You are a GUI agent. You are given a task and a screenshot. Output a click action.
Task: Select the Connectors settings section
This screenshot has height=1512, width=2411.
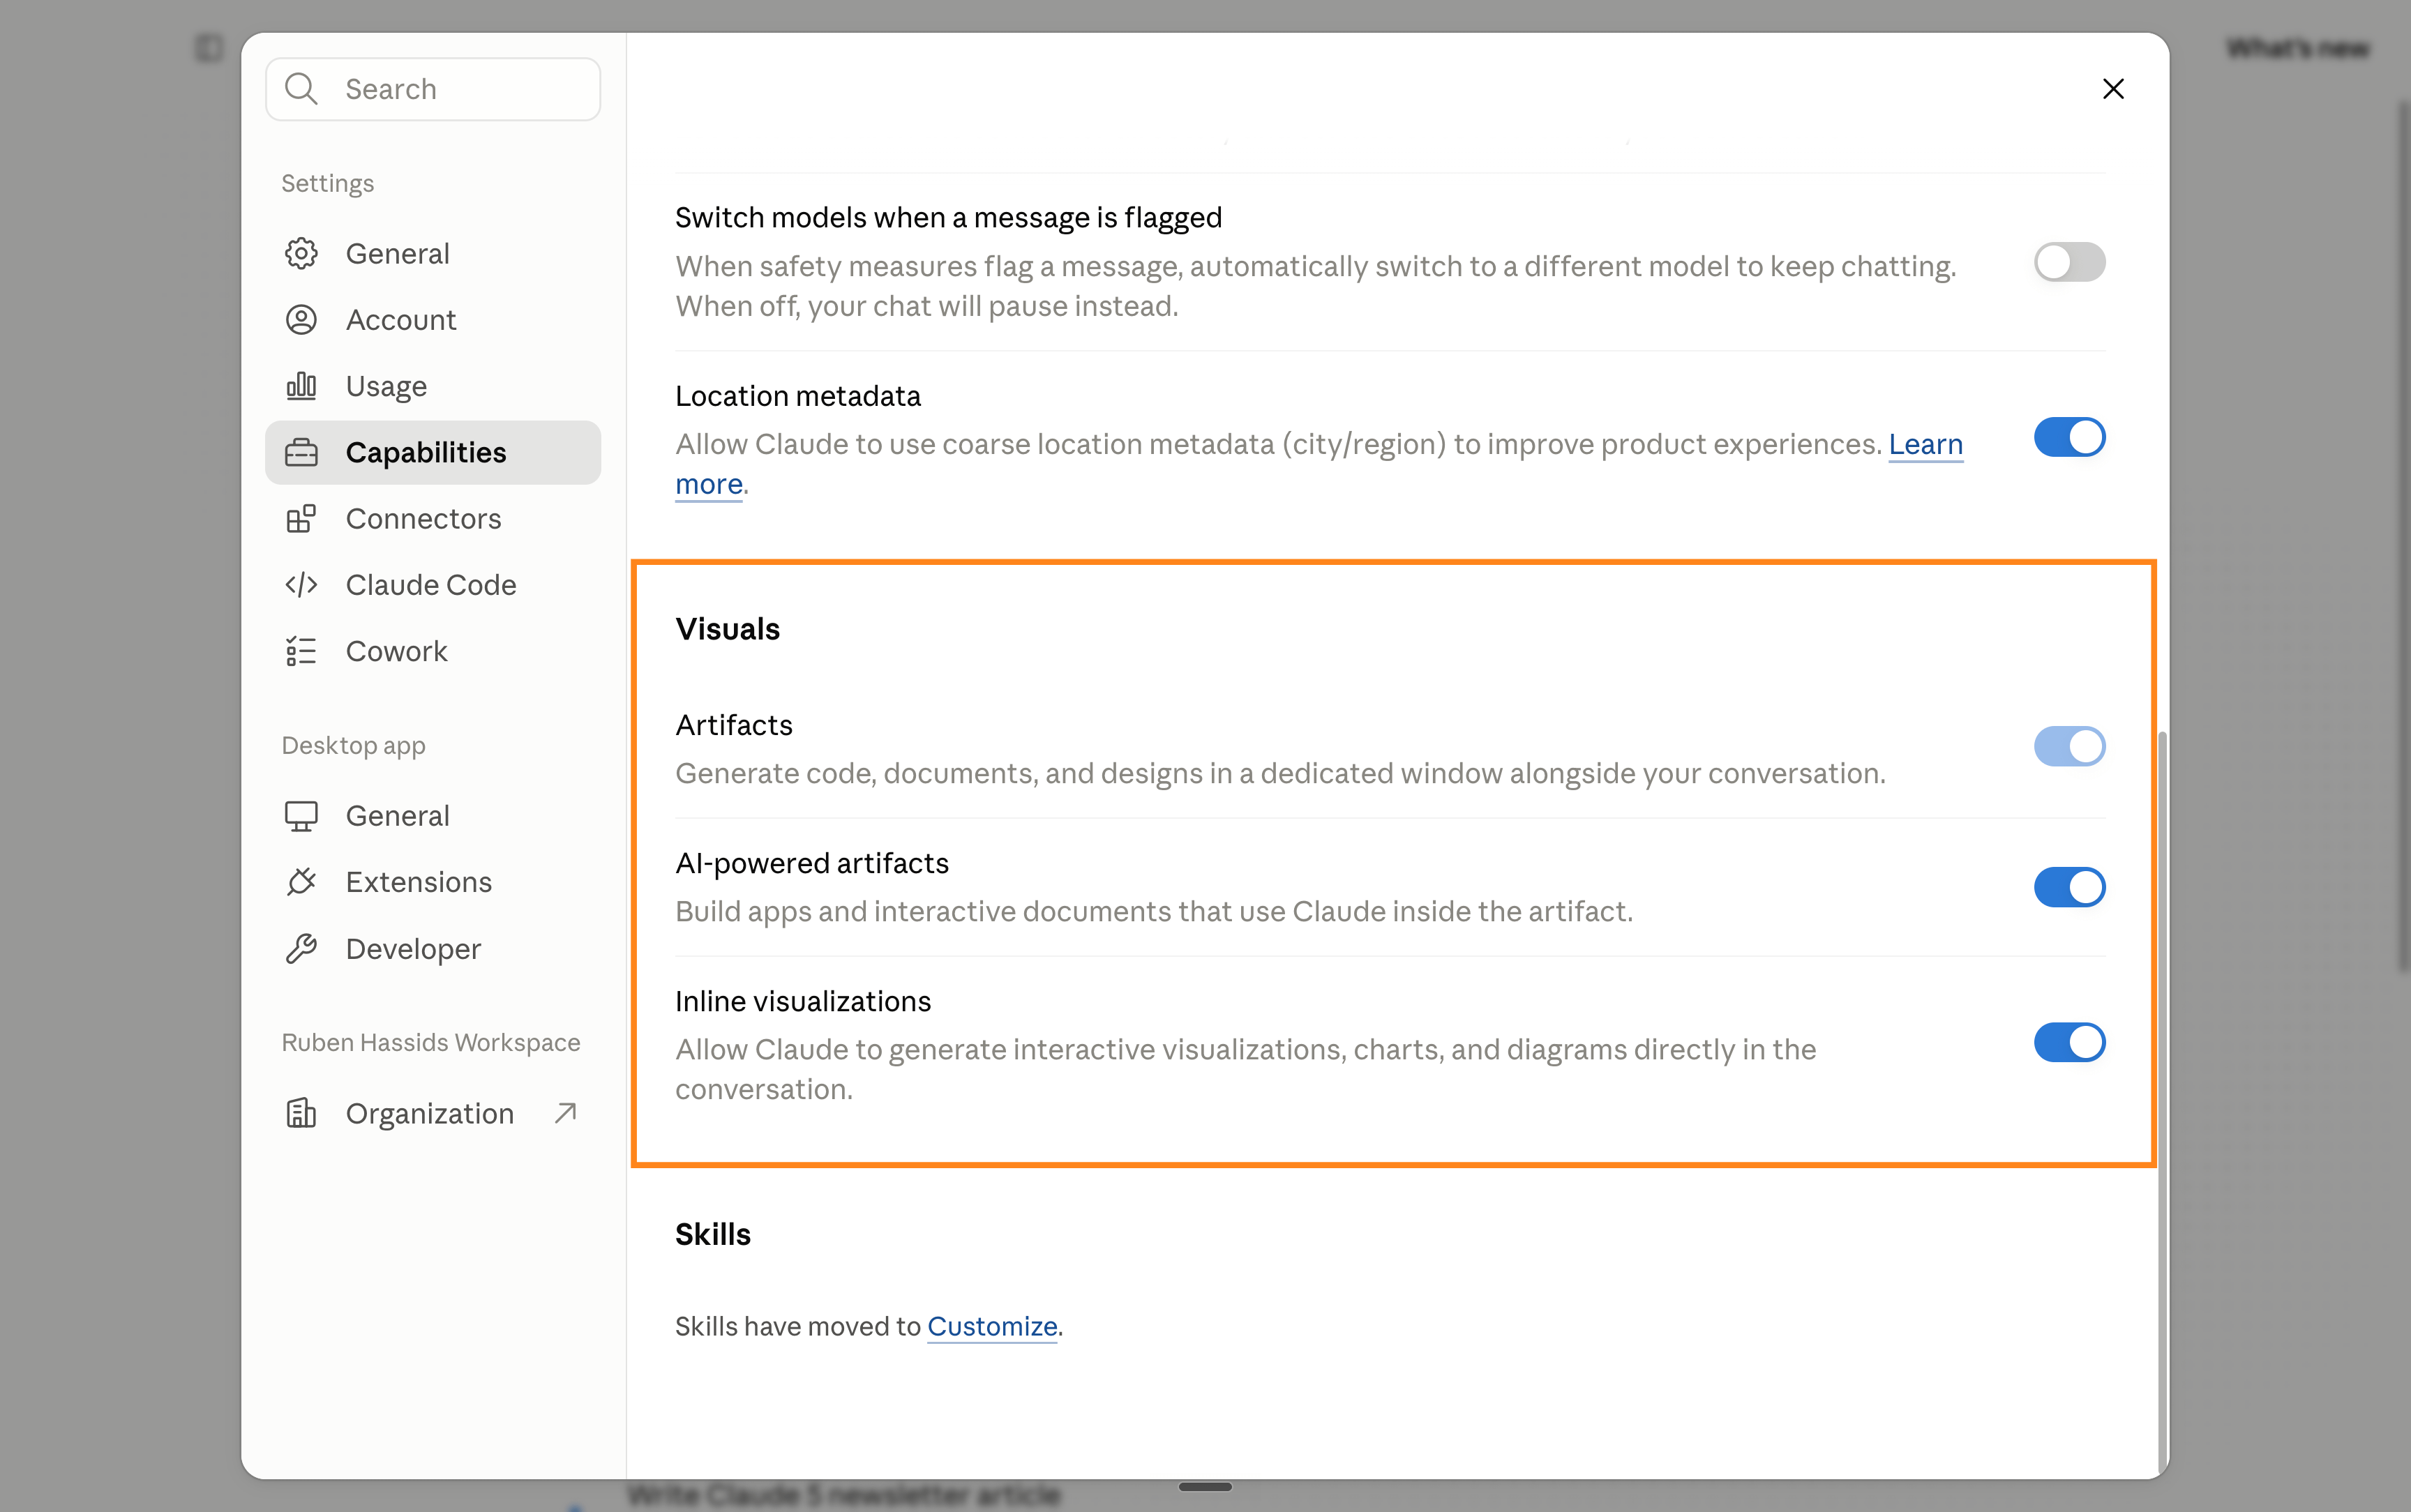(x=433, y=519)
